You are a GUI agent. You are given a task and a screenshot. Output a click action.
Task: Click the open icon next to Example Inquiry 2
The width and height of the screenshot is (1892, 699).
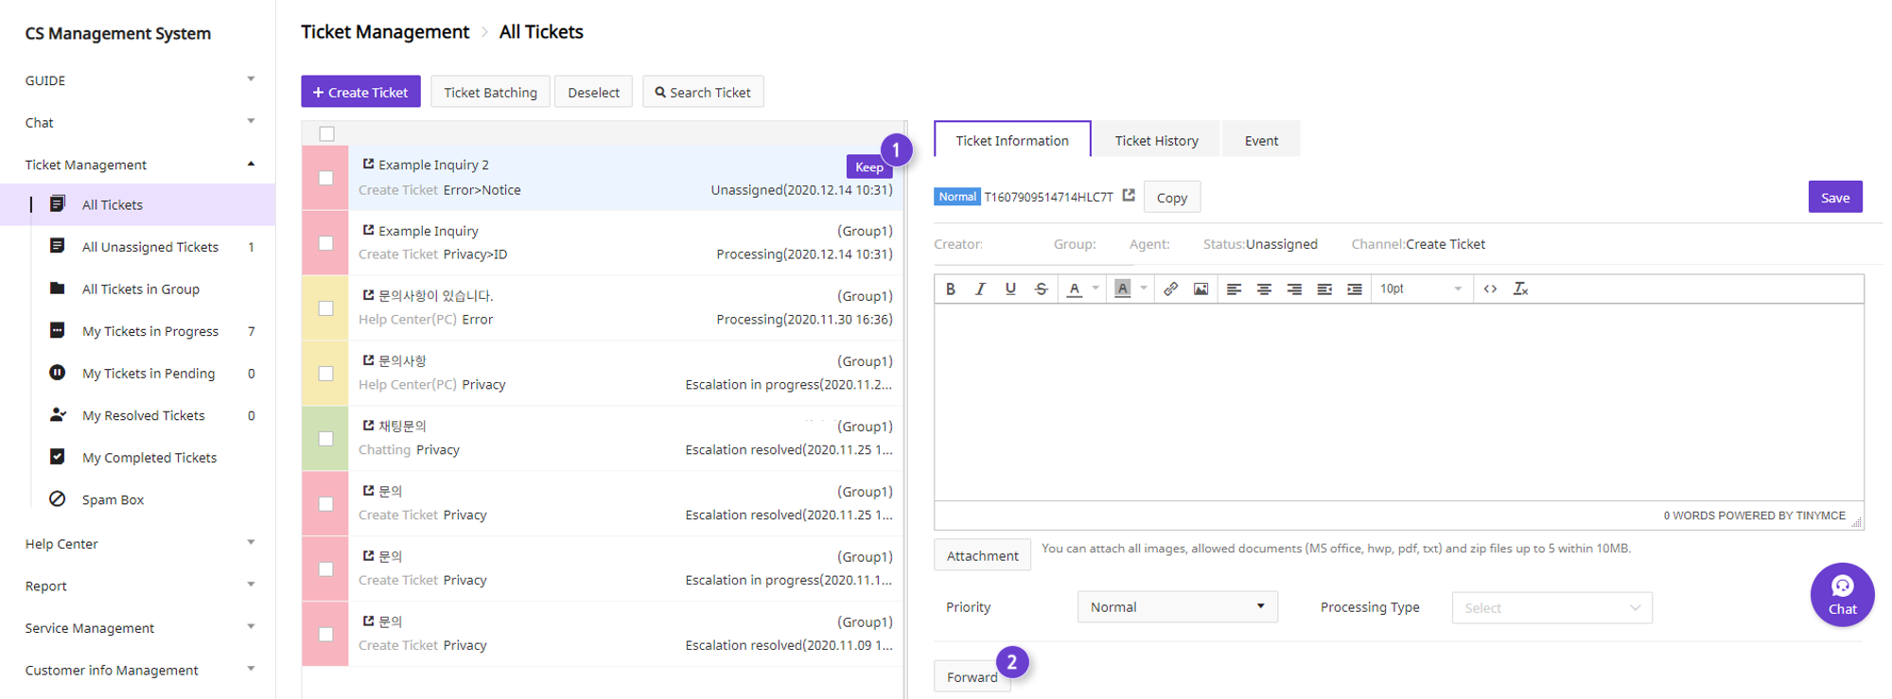368,164
